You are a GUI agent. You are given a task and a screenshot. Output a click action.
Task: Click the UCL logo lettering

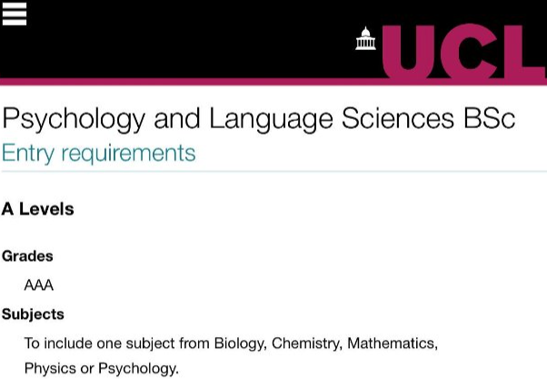464,52
